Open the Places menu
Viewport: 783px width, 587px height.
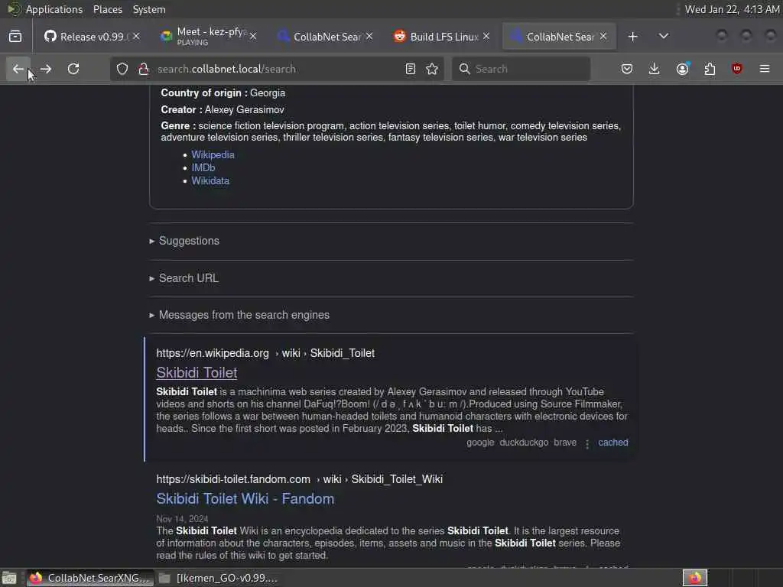tap(107, 9)
